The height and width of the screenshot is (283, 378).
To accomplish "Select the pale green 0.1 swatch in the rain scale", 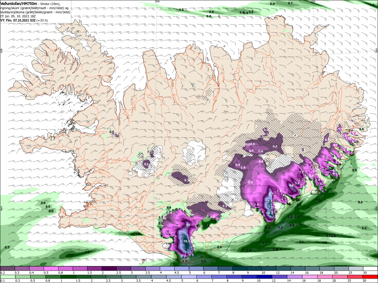I will [x=8, y=277].
